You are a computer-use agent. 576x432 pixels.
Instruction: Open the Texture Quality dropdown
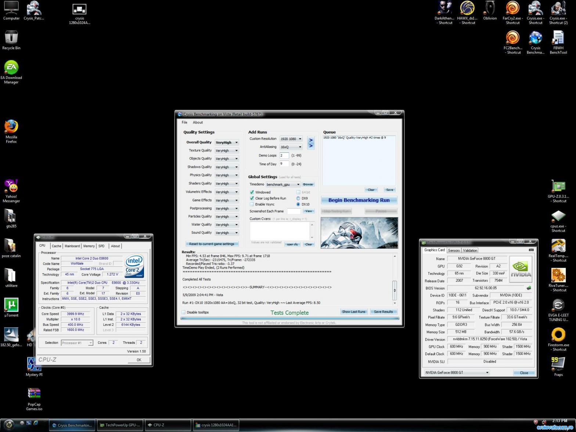(x=227, y=150)
